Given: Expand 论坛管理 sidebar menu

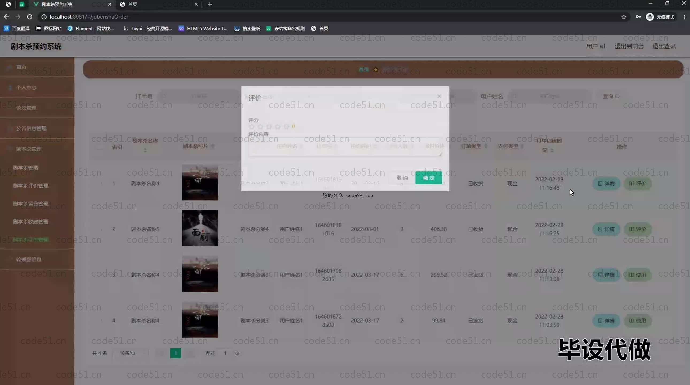Looking at the screenshot, I should (37, 108).
